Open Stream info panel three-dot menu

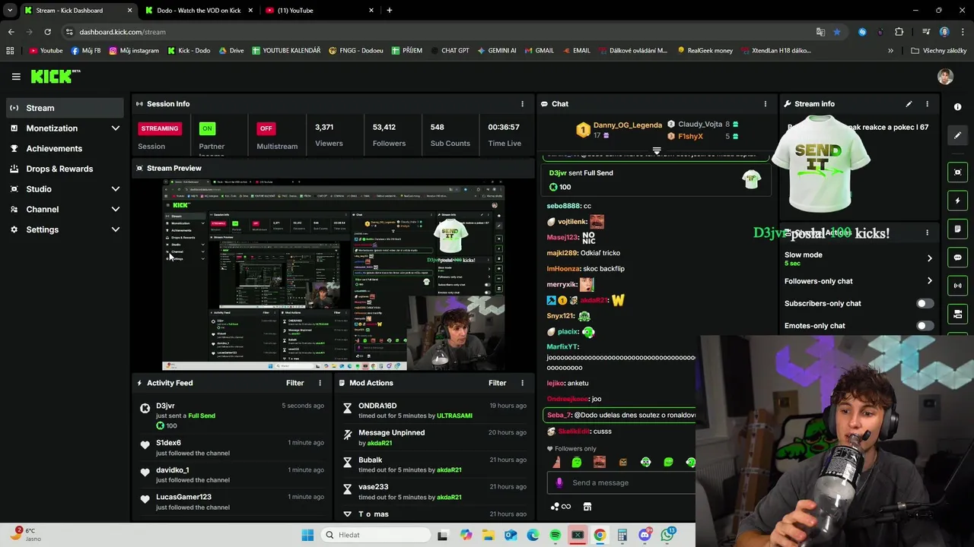tap(927, 104)
